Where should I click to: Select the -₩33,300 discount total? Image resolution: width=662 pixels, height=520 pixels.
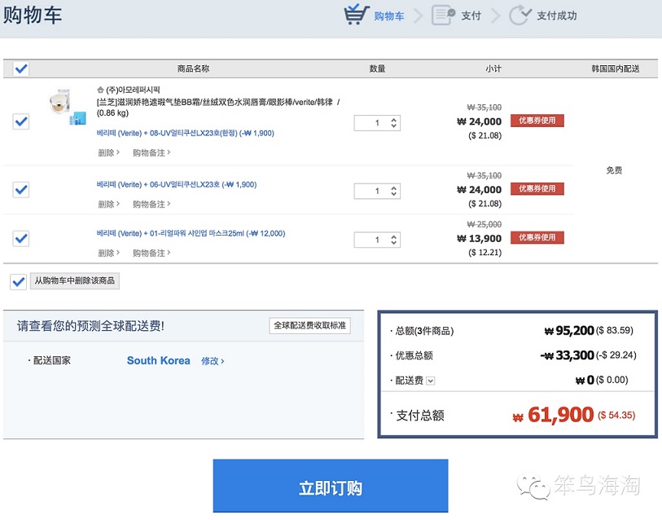(567, 355)
